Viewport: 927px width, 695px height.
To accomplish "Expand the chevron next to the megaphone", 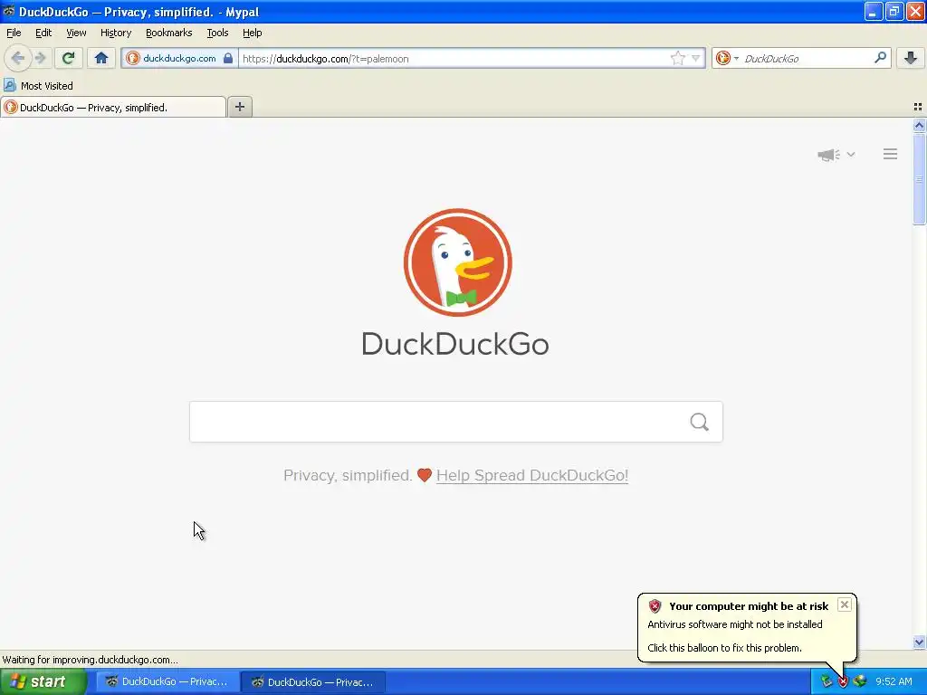I will pos(851,155).
